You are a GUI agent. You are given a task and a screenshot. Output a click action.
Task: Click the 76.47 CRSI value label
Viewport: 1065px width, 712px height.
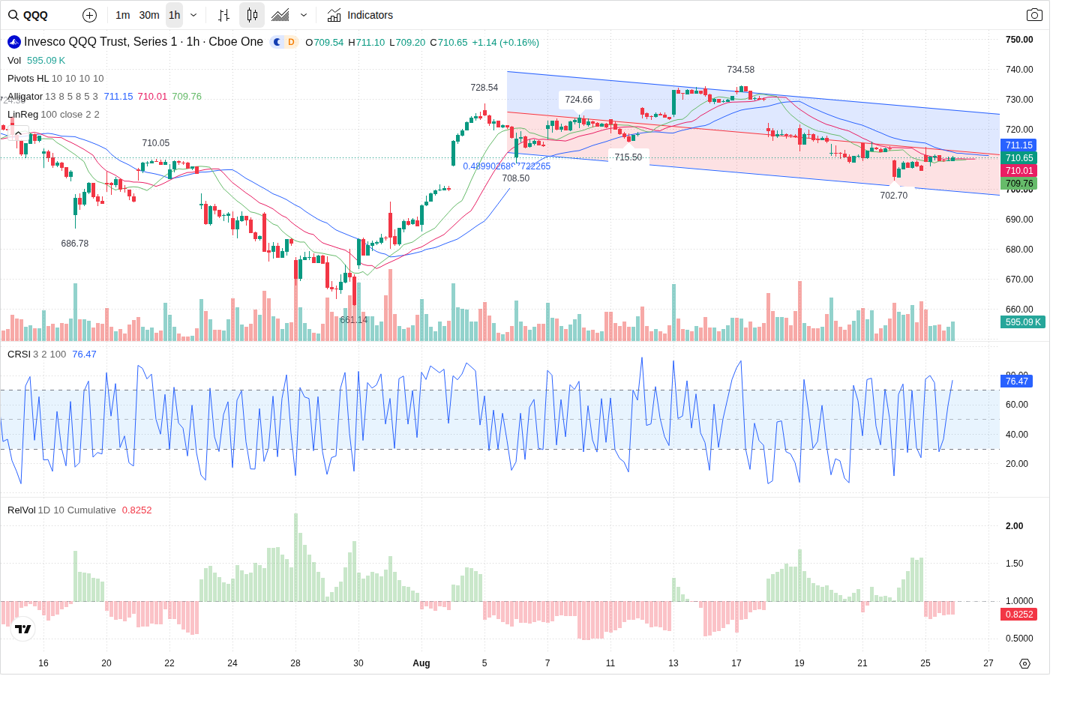point(1016,381)
